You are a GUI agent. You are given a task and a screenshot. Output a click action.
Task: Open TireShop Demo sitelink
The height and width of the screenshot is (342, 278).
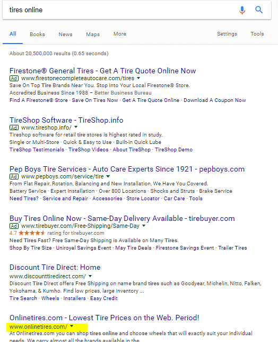[x=173, y=149]
